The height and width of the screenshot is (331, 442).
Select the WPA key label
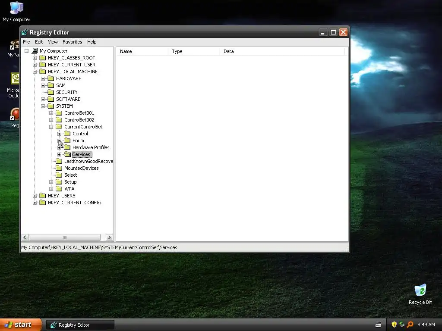tap(69, 189)
